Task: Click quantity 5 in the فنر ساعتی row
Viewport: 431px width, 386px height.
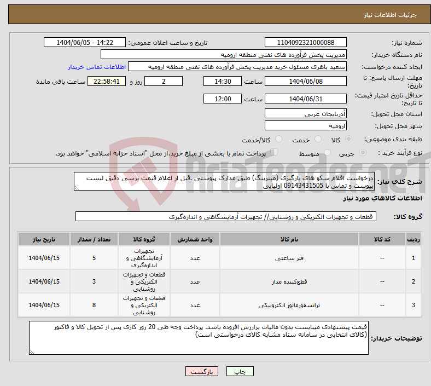Action: coord(94,258)
